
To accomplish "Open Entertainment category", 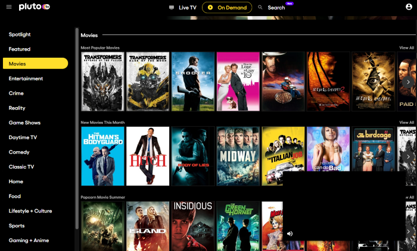I will [26, 79].
